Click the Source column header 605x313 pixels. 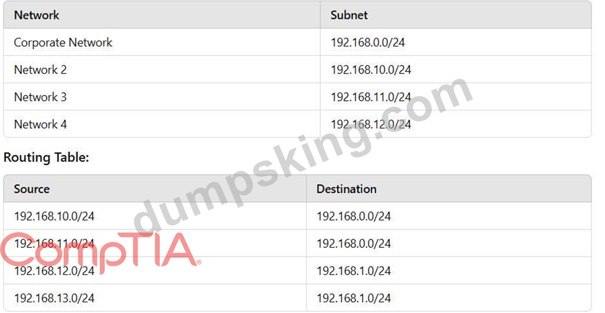32,189
